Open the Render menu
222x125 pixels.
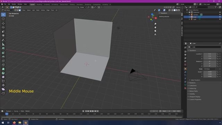click(14, 4)
